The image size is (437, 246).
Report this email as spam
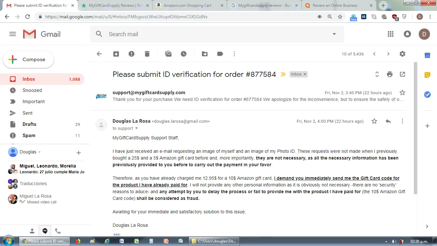tap(131, 54)
